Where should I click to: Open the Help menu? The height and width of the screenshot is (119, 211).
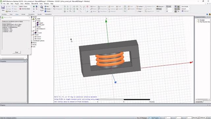52,4
